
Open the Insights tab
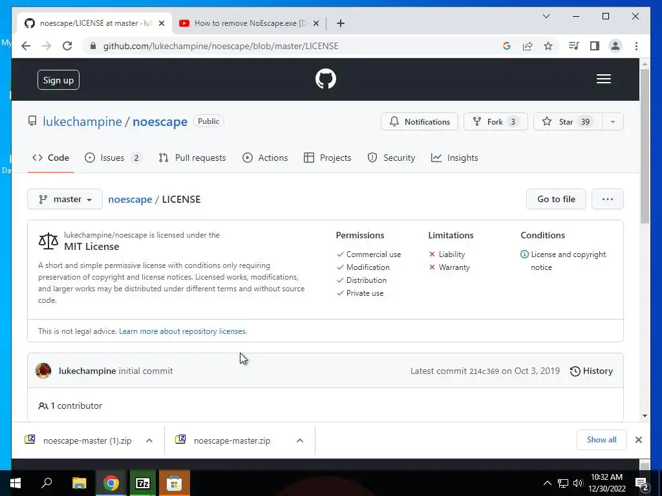(x=454, y=158)
